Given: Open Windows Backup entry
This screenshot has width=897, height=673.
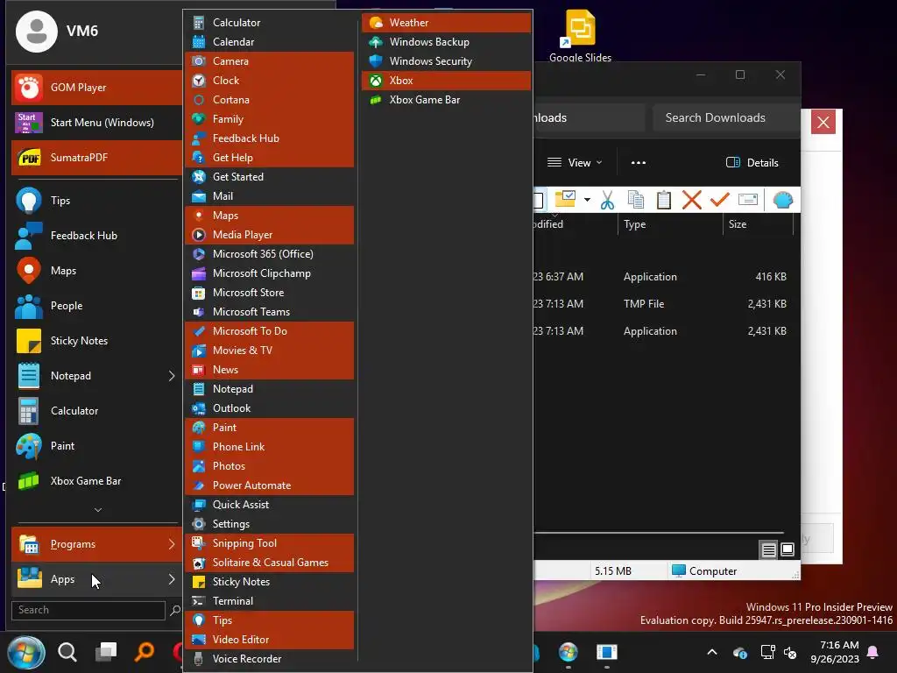Looking at the screenshot, I should [x=446, y=42].
